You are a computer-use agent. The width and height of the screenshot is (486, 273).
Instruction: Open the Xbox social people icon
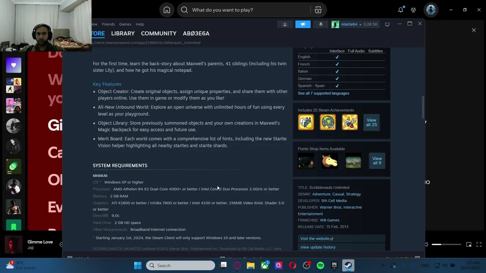[413, 10]
